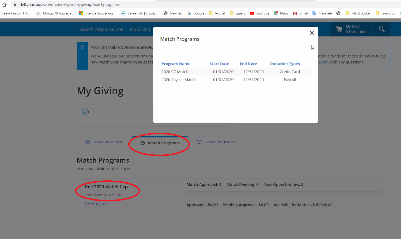
Task: Click the browser home icon
Action: pyautogui.click(x=4, y=5)
